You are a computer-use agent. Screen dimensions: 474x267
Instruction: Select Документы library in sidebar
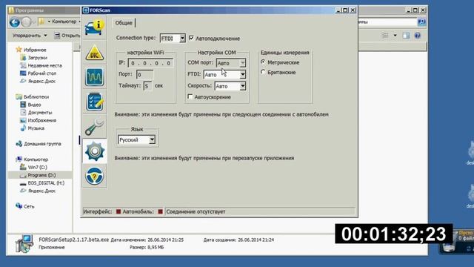pos(40,113)
